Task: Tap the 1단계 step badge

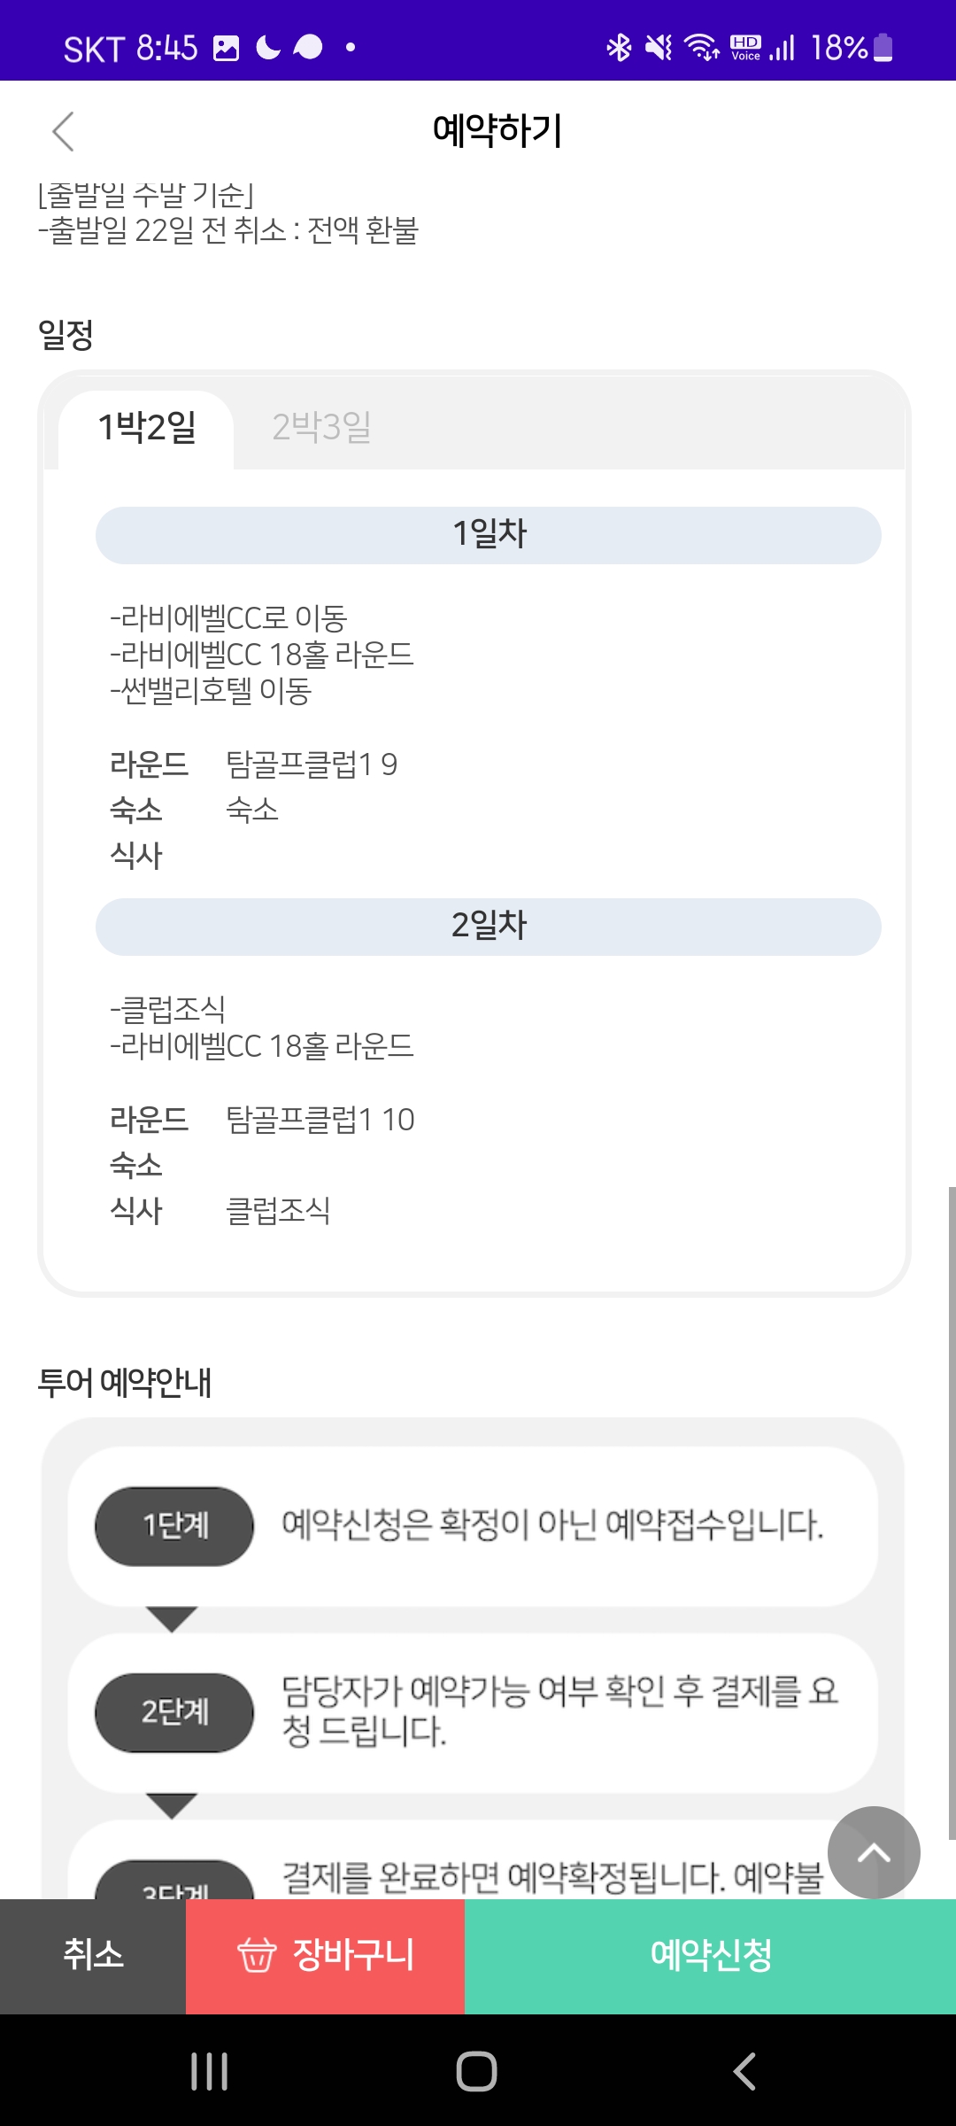Action: pyautogui.click(x=174, y=1525)
